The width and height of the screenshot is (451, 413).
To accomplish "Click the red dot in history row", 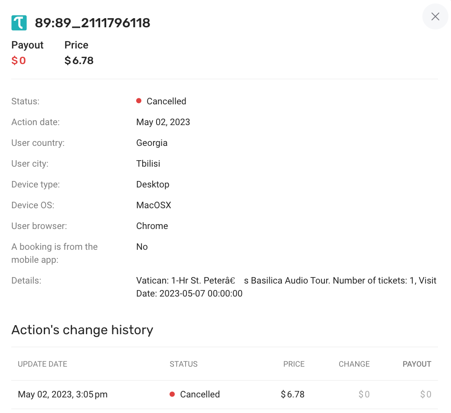I will [172, 394].
